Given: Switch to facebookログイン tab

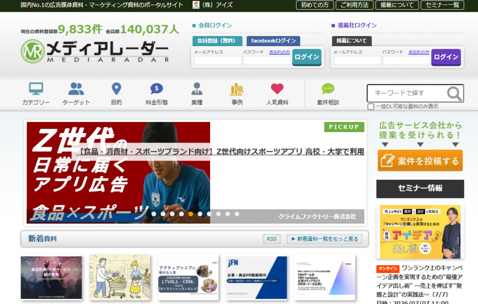Looking at the screenshot, I should [273, 41].
